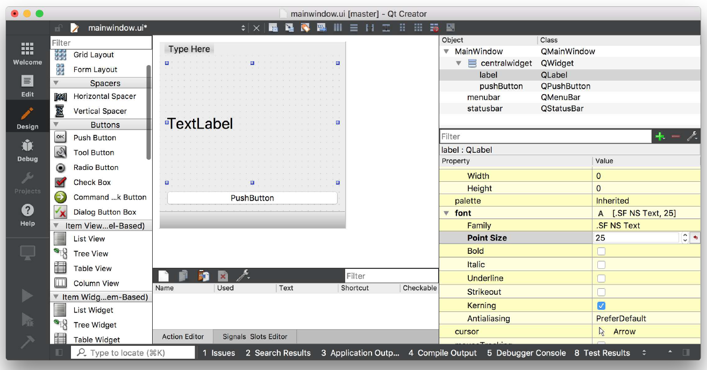
Task: Click the Edit Buddies toolbar icon
Action: click(x=305, y=28)
